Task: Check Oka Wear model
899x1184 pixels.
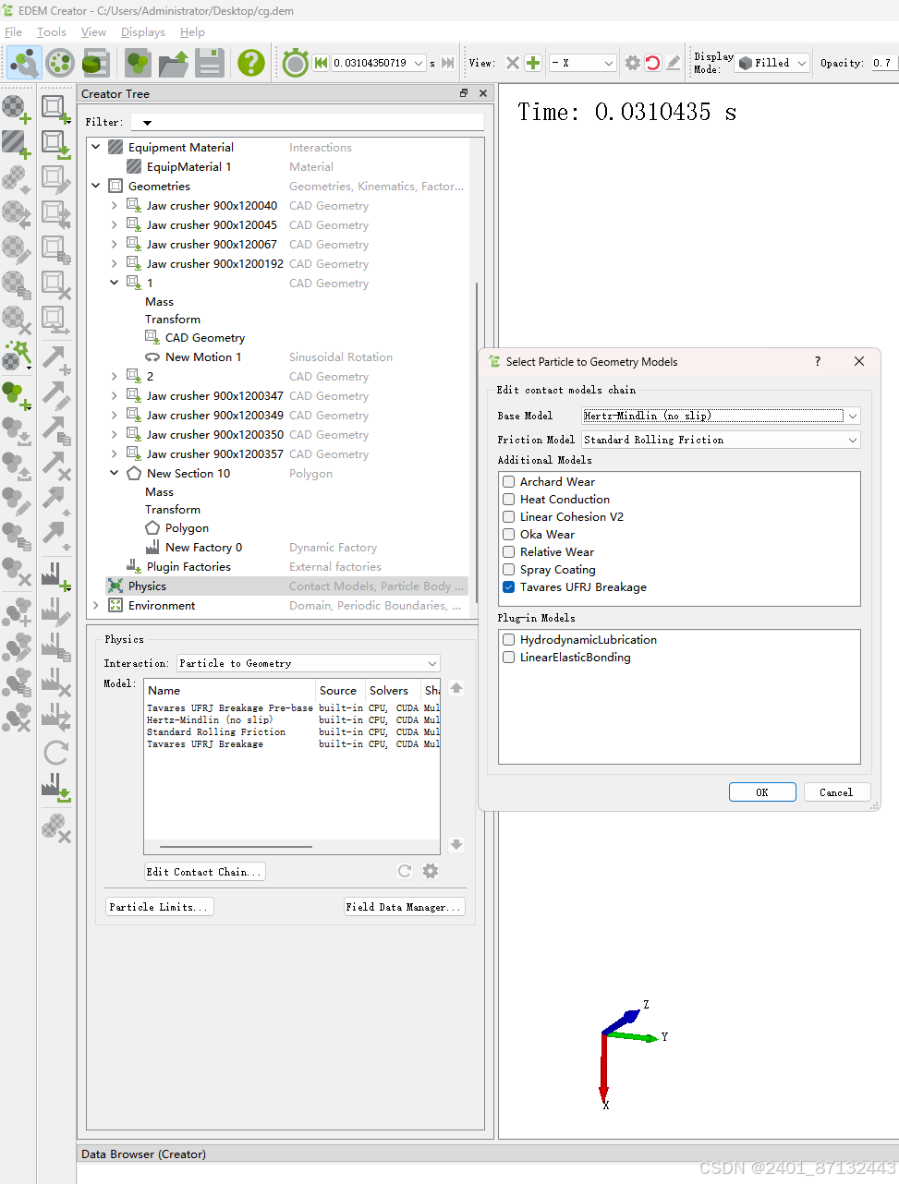Action: (x=509, y=534)
